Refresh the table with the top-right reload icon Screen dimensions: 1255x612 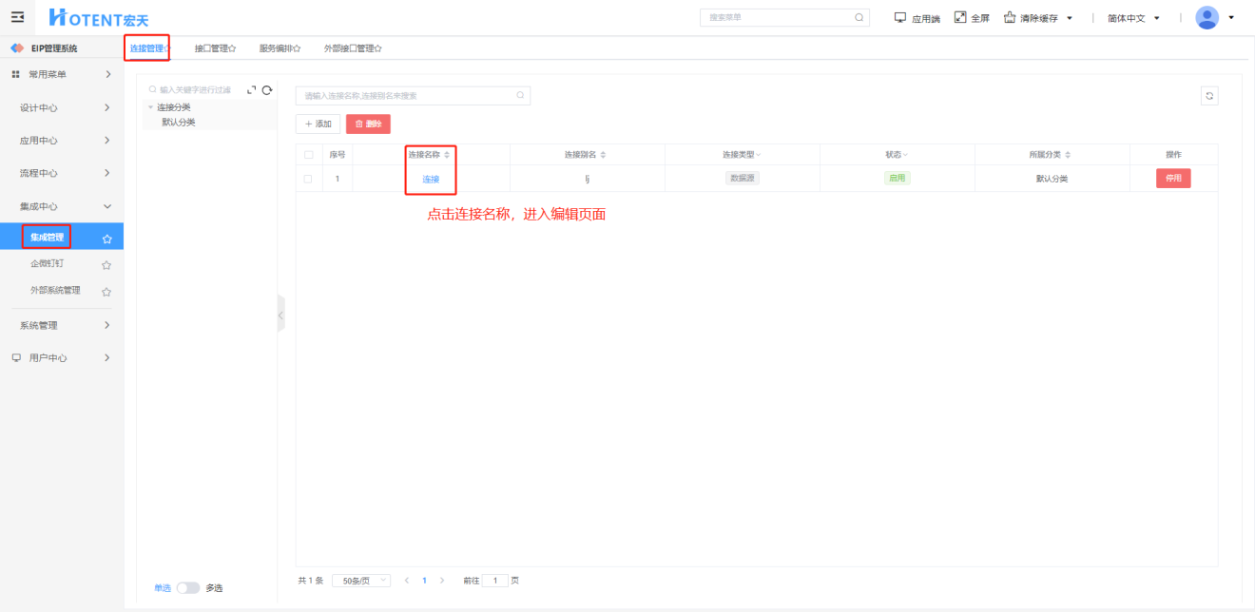[1209, 96]
